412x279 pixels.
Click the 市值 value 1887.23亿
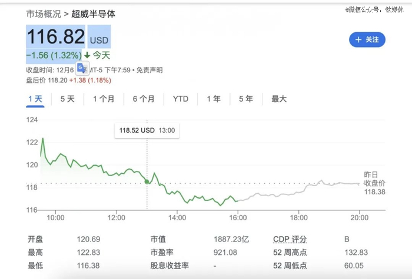[231, 239]
